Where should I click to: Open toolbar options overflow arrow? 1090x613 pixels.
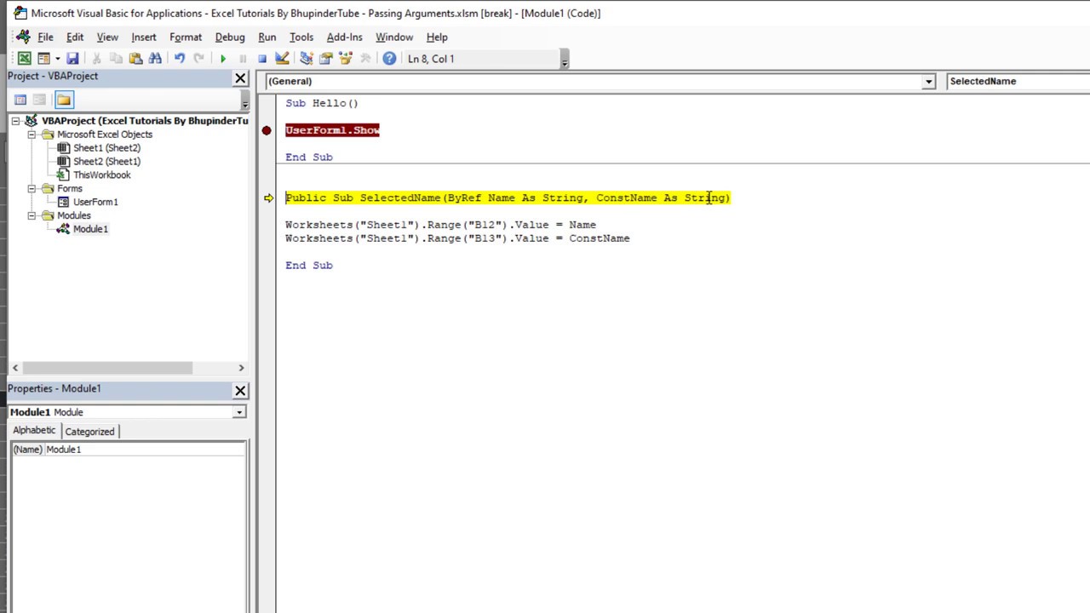pyautogui.click(x=565, y=60)
